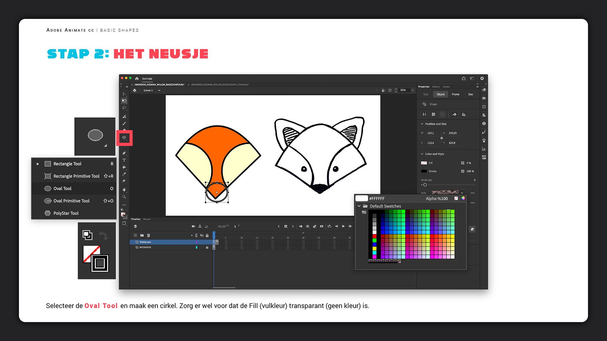
Task: Unlock the REFERENTIE layer lock
Action: pyautogui.click(x=207, y=247)
